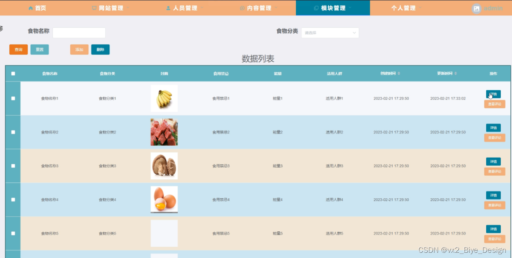Click 详情 for 食物名称4
This screenshot has height=258, width=512.
[493, 196]
